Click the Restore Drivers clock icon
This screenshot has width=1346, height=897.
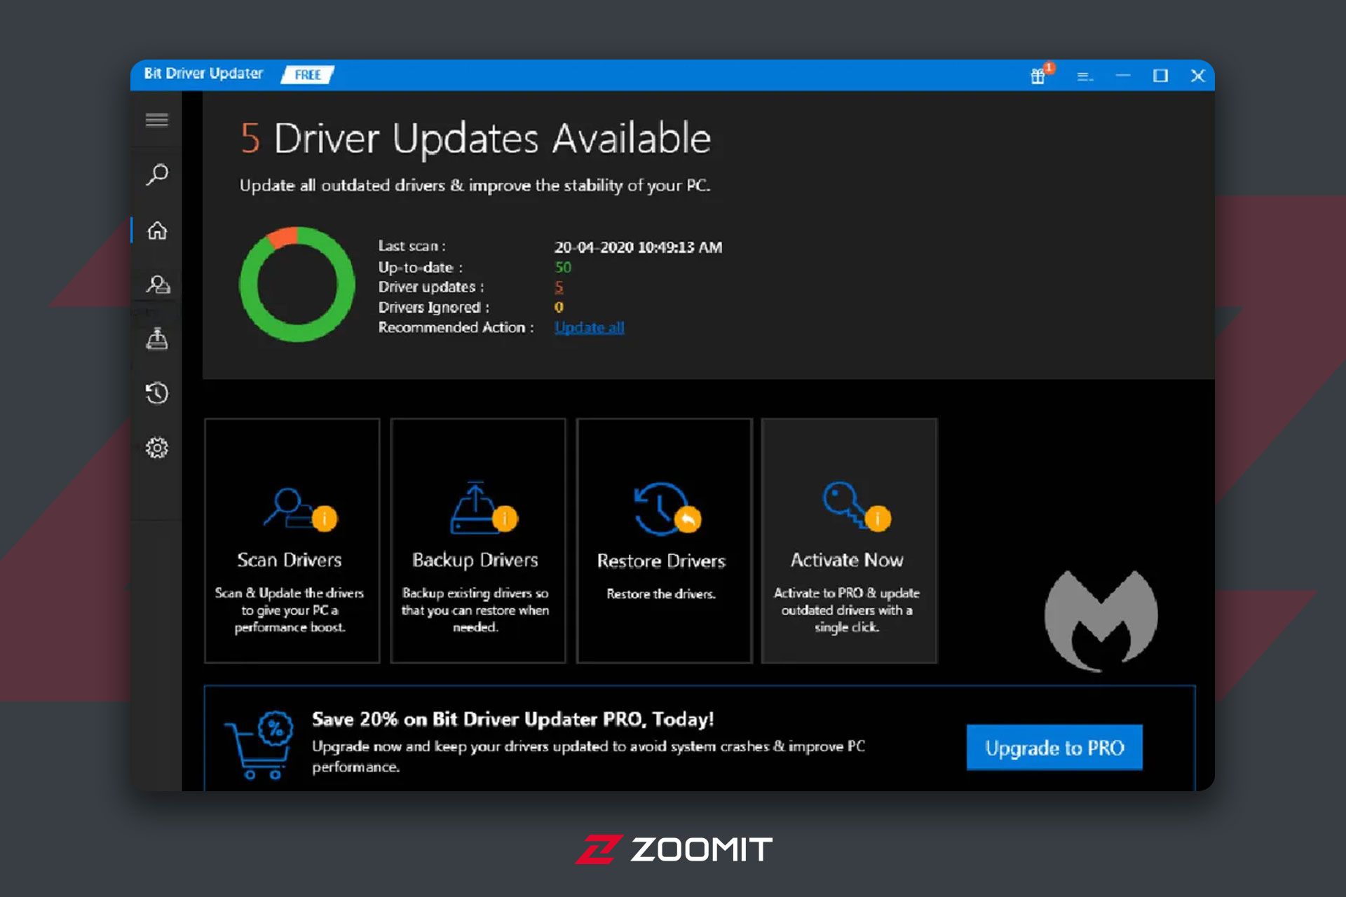[x=666, y=509]
